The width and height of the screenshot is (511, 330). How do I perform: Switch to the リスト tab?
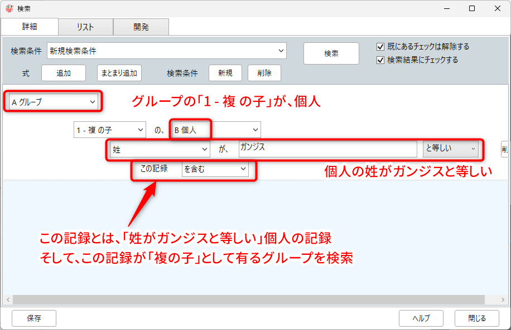pos(85,27)
